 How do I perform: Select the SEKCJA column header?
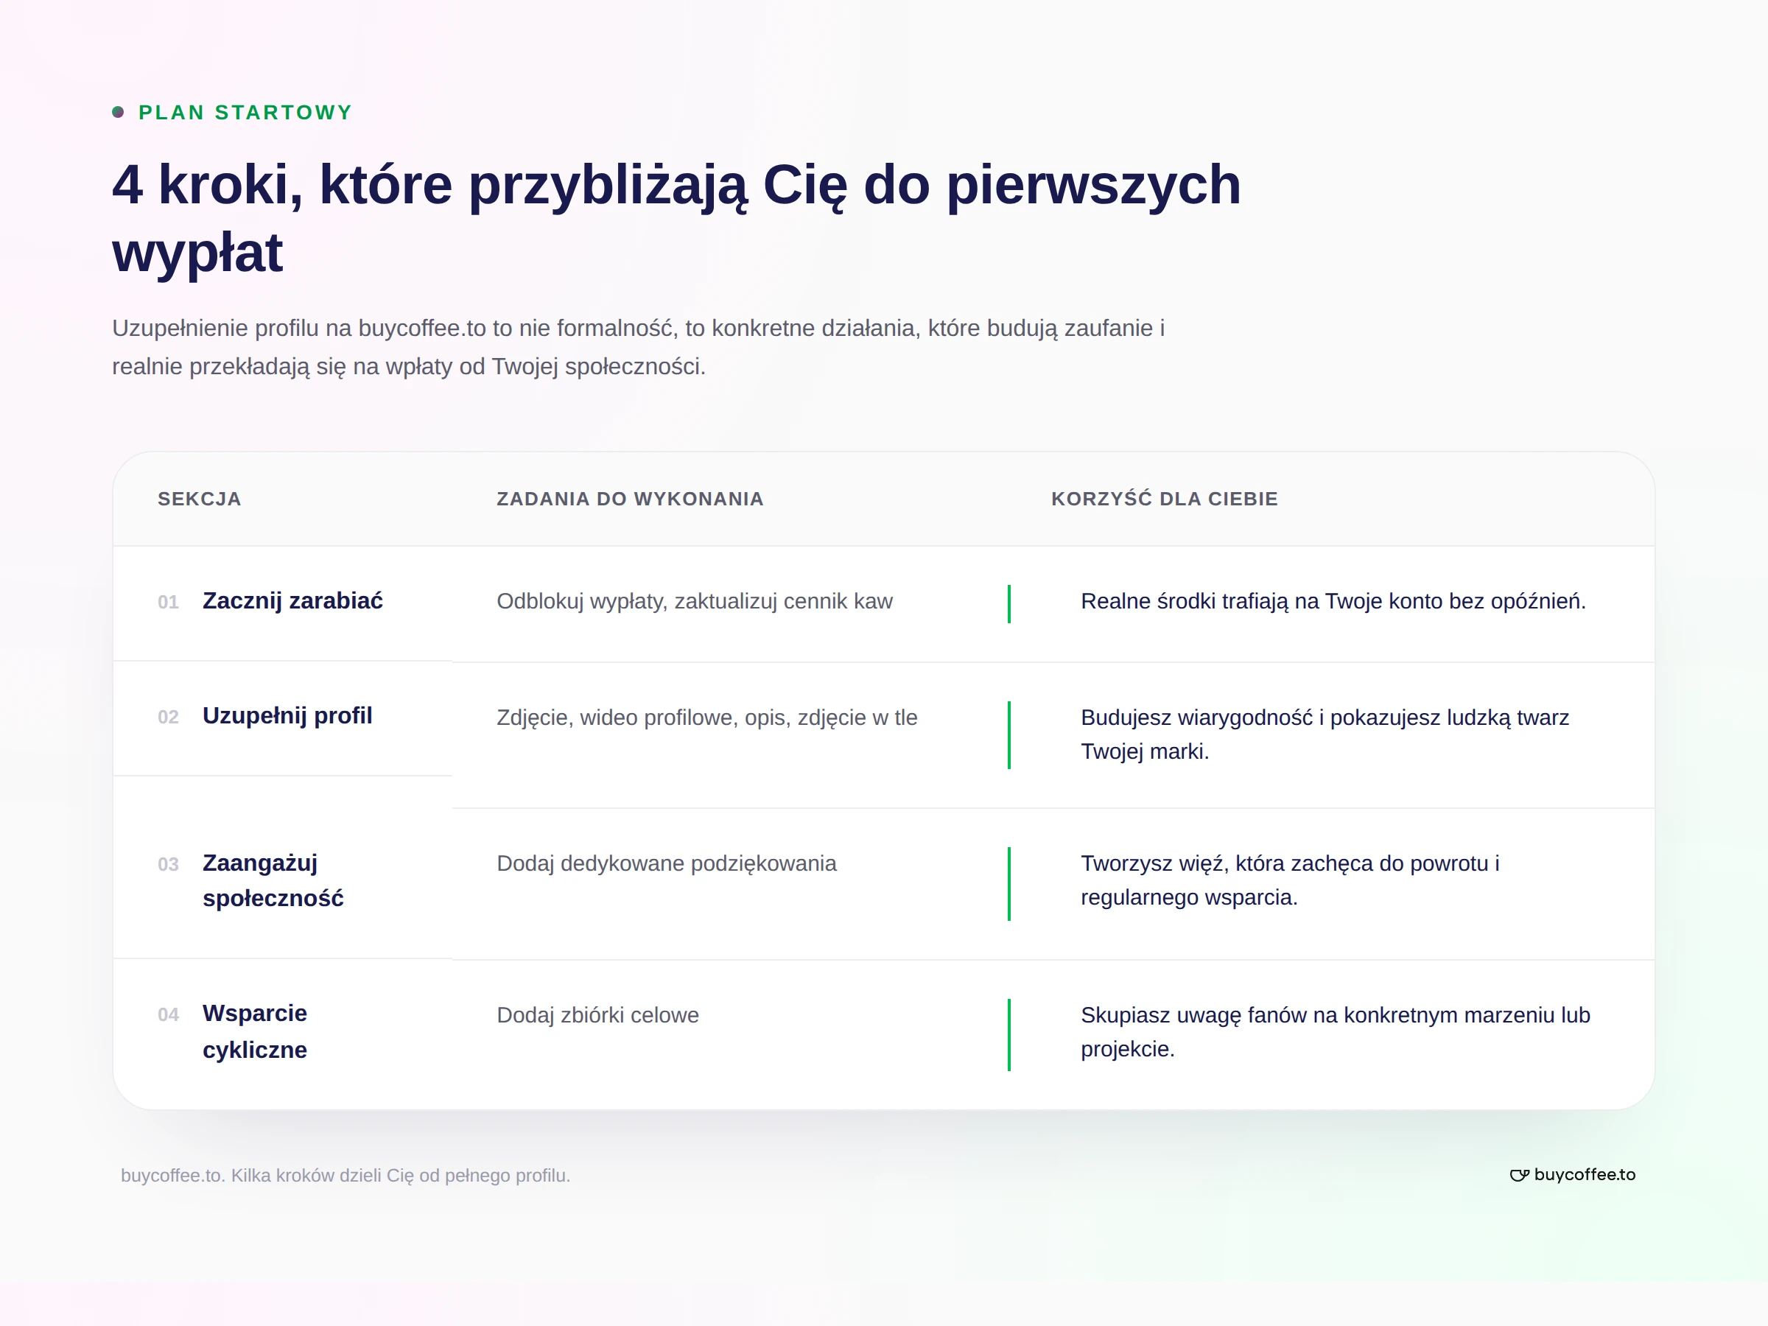pos(199,499)
